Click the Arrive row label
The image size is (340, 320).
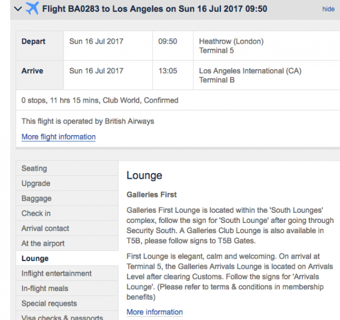pyautogui.click(x=32, y=71)
